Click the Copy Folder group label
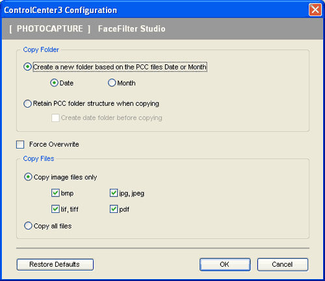The width and height of the screenshot is (325, 281). coord(41,50)
